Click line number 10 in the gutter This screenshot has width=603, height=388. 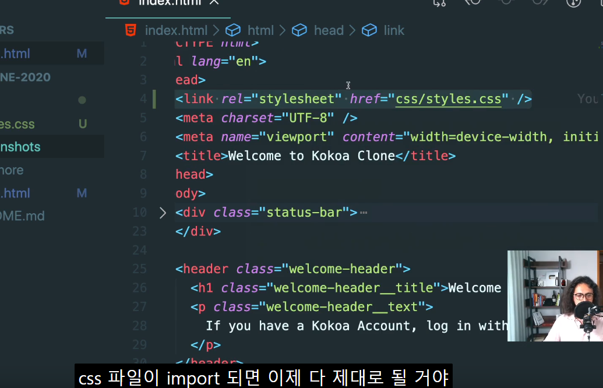tap(140, 213)
